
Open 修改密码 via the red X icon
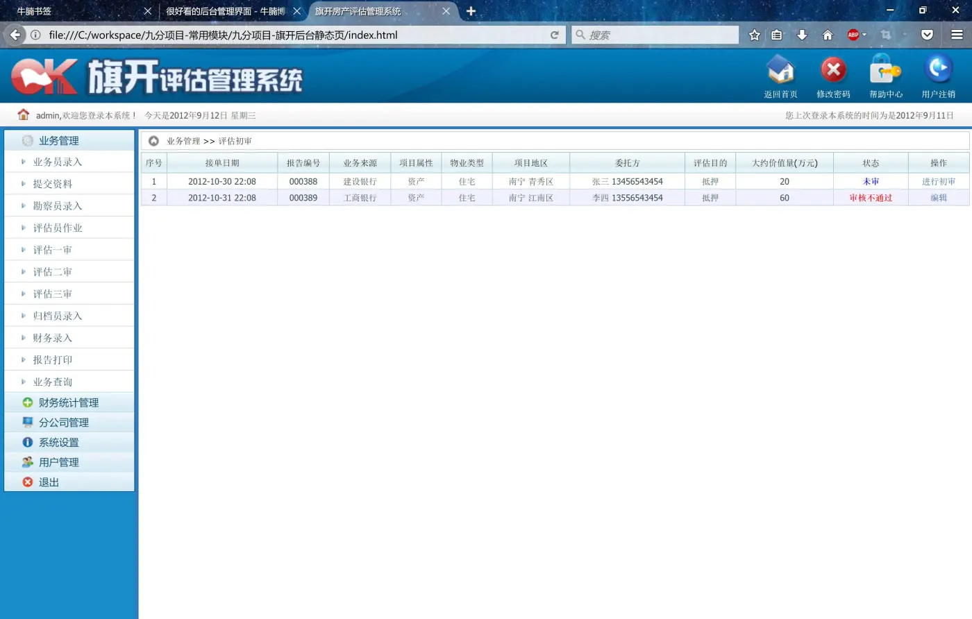pos(833,70)
